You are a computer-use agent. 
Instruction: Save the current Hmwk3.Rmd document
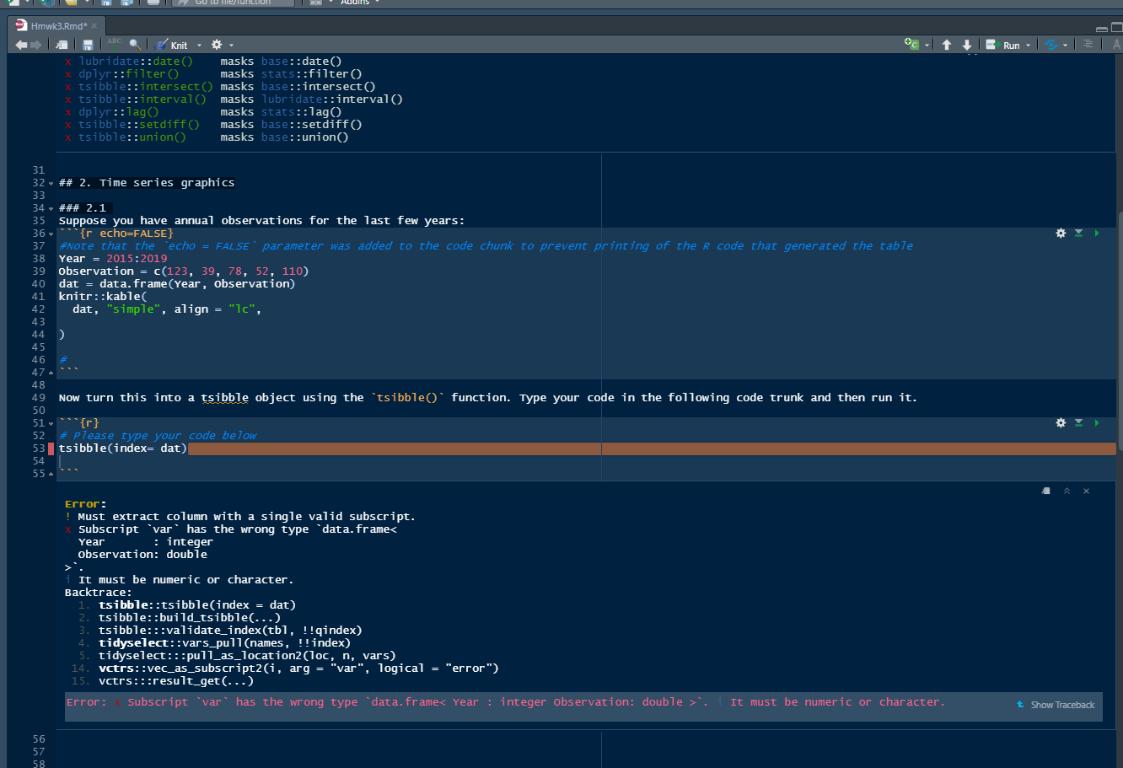(x=88, y=45)
